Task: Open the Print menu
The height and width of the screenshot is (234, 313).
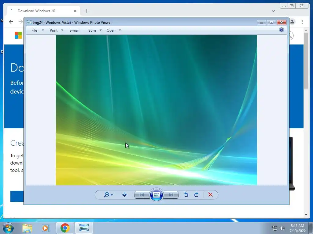Action: click(53, 30)
